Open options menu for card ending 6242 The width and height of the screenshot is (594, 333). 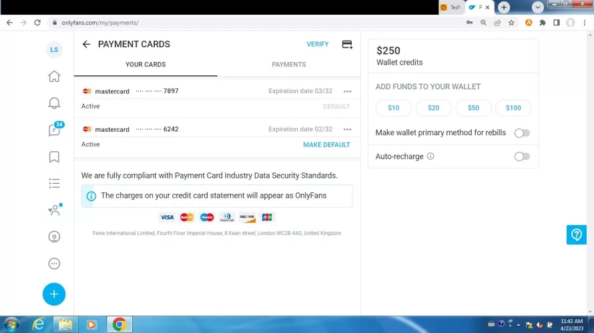coord(347,129)
